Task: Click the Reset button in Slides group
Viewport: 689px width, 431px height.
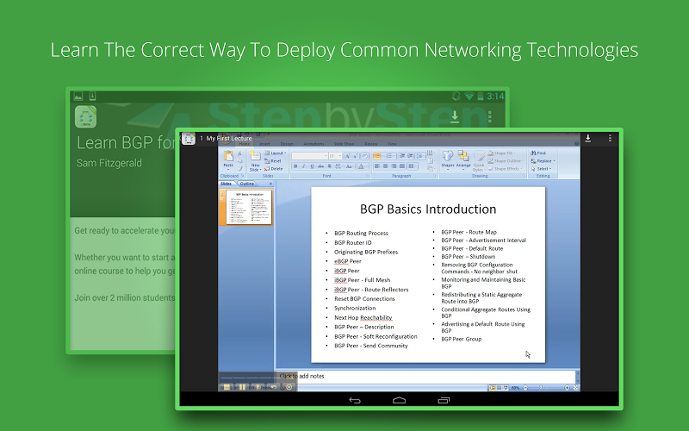Action: (273, 161)
